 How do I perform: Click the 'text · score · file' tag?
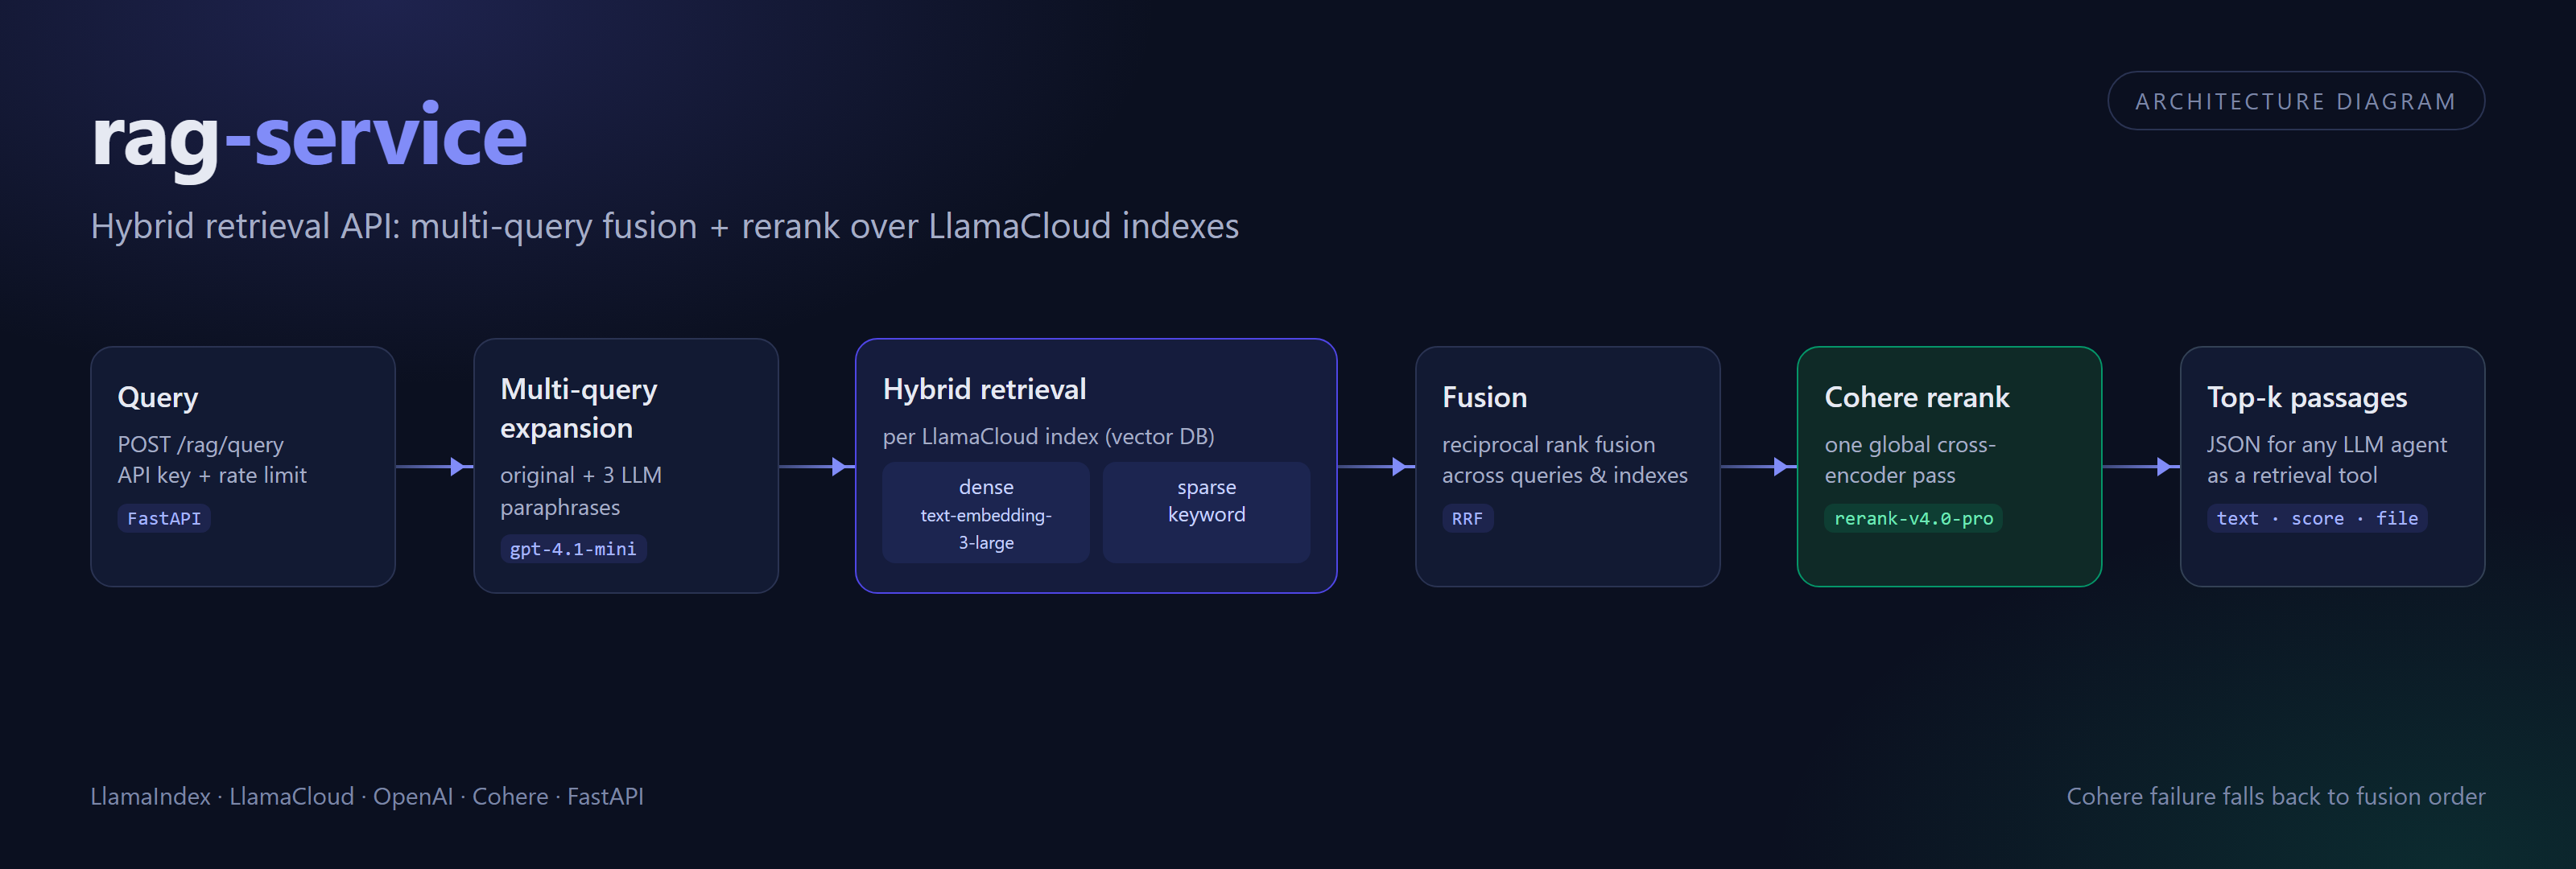(x=2317, y=518)
